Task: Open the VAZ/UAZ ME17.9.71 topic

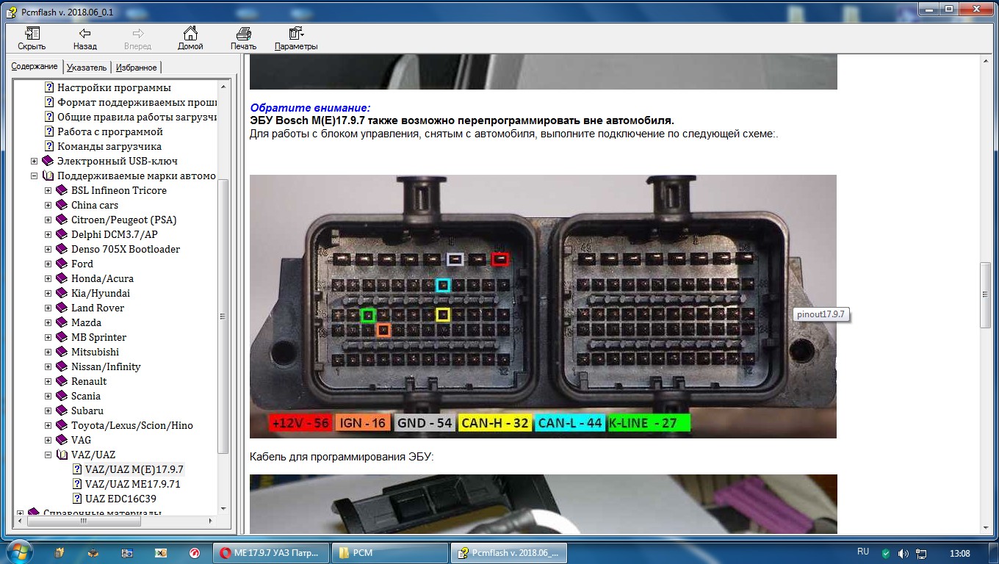Action: tap(132, 484)
